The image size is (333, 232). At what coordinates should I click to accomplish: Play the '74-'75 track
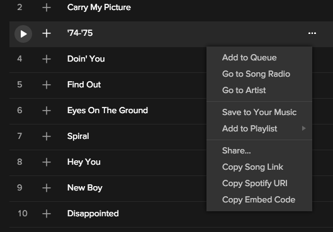tap(23, 34)
